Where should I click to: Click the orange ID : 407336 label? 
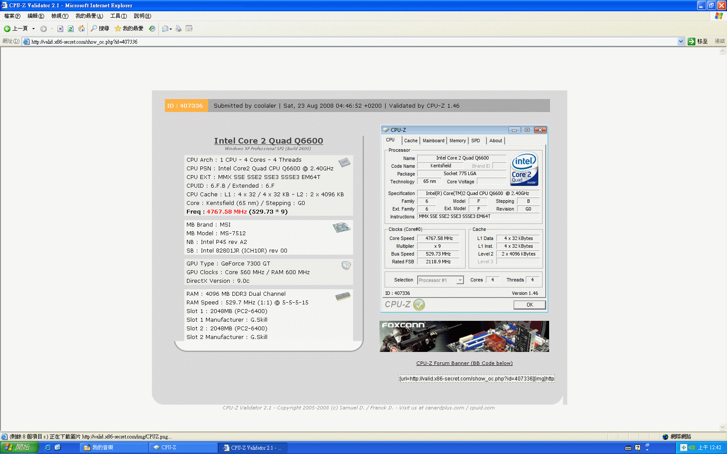186,106
